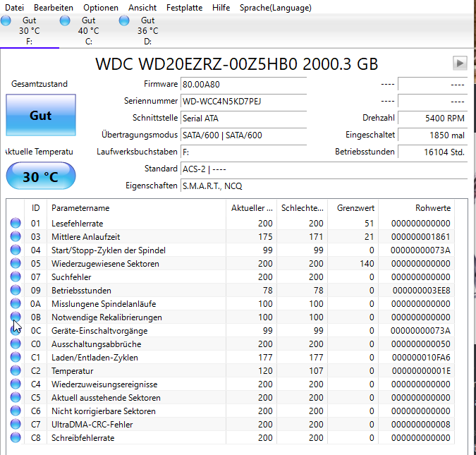Click status orb of Wiederzuweisungsereignisse row
Screen dimensions: 476x455
[16, 384]
